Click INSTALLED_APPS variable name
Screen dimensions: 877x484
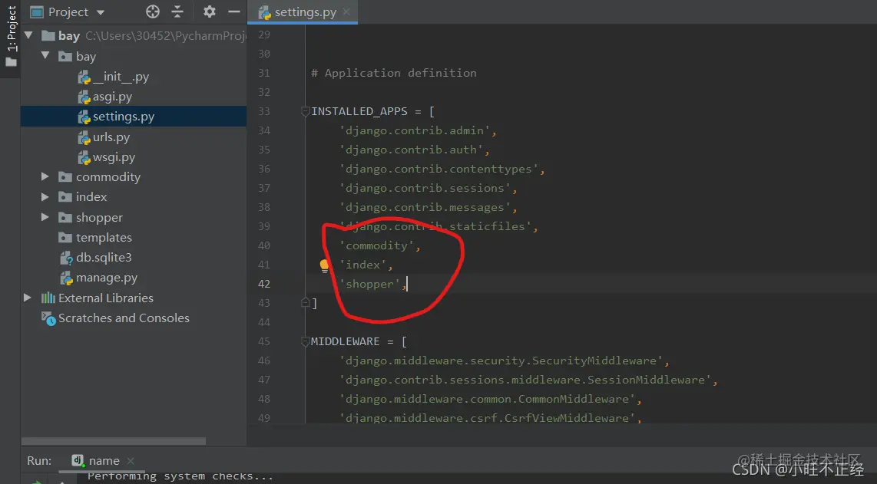pyautogui.click(x=359, y=111)
